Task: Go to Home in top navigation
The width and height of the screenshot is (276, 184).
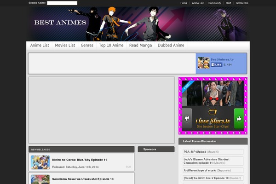Action: coord(184,3)
